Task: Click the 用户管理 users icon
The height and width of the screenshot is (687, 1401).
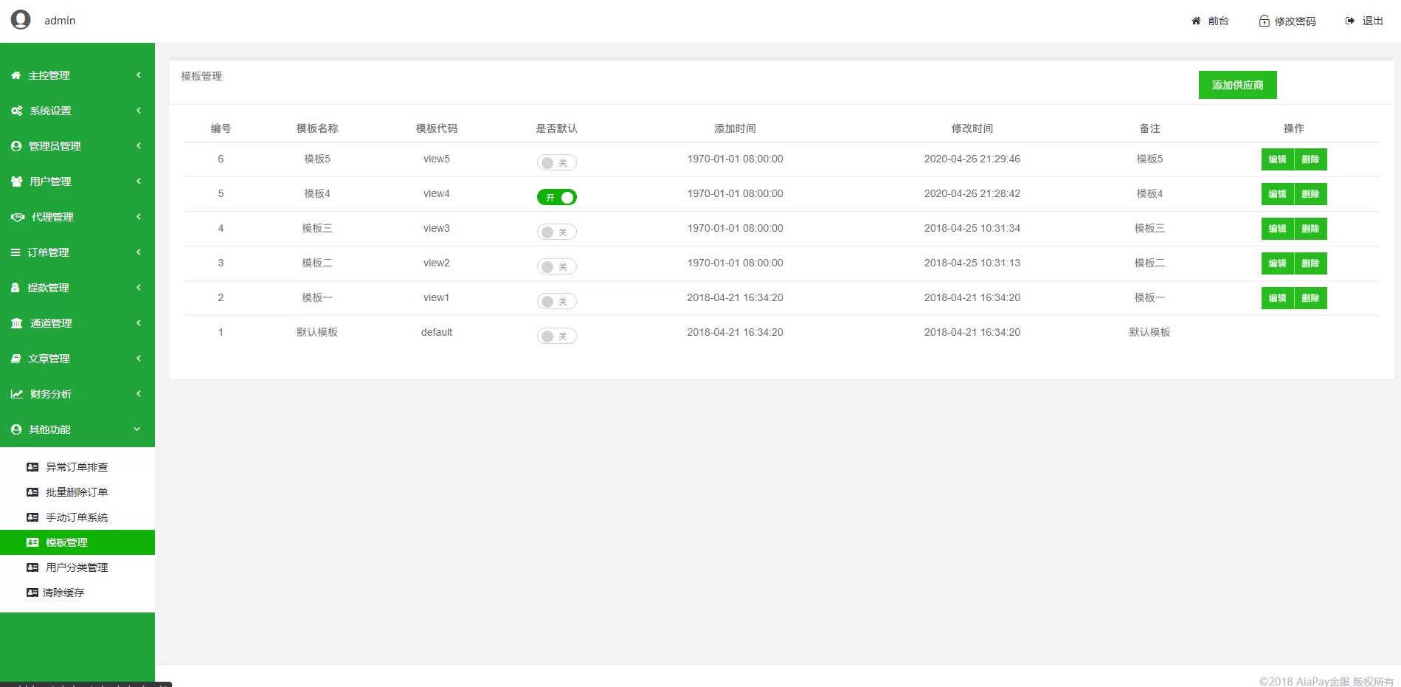Action: click(16, 182)
